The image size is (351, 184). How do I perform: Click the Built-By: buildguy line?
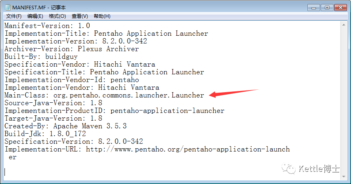point(41,56)
